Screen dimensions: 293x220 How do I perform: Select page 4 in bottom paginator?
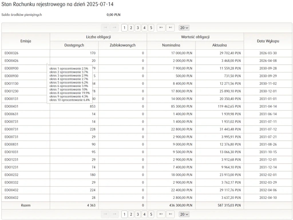click(144, 214)
